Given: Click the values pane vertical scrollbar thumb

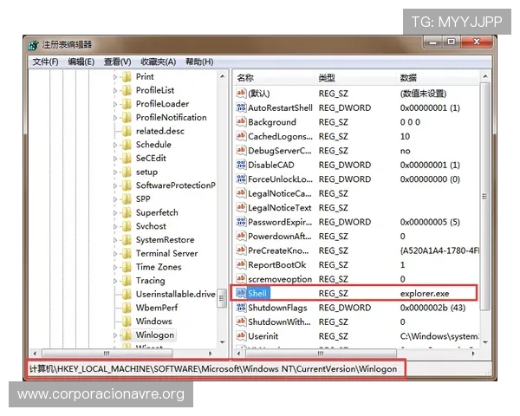Looking at the screenshot, I should pyautogui.click(x=484, y=197).
